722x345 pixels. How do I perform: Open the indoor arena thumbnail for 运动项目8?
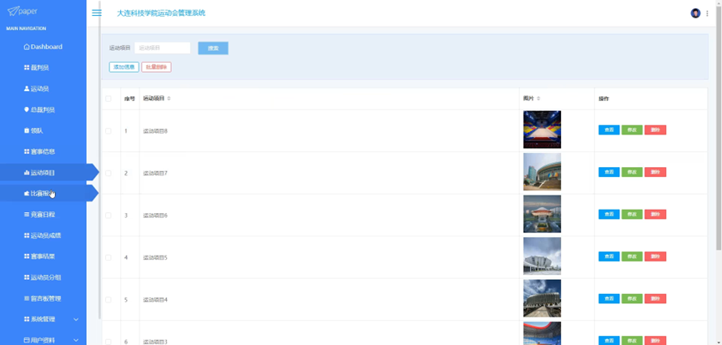(542, 129)
